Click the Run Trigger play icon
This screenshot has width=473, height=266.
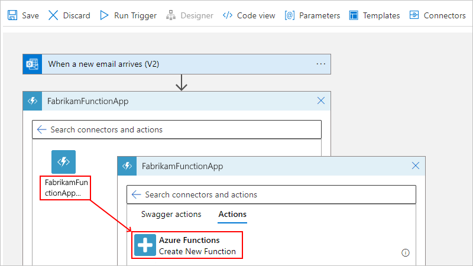tap(104, 15)
